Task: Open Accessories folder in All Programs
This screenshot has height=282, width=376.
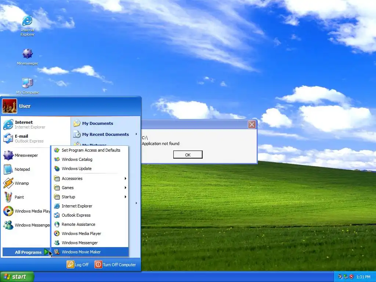Action: coord(90,178)
